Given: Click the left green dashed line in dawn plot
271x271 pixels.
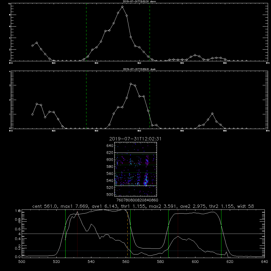Looking at the screenshot, I should coord(86,32).
